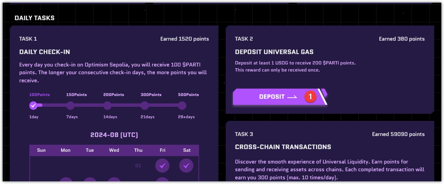Select the 28+days milestone dot

[182, 106]
